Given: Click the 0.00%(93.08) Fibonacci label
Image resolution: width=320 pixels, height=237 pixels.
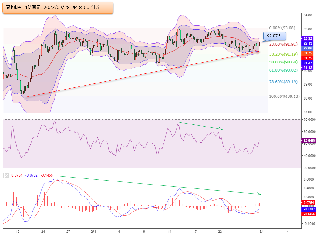Looking at the screenshot, I should pyautogui.click(x=282, y=28).
